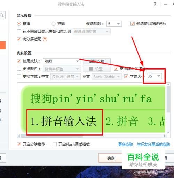Click preview scroll right arrow
Screen dimensions: 174x178
point(165,136)
